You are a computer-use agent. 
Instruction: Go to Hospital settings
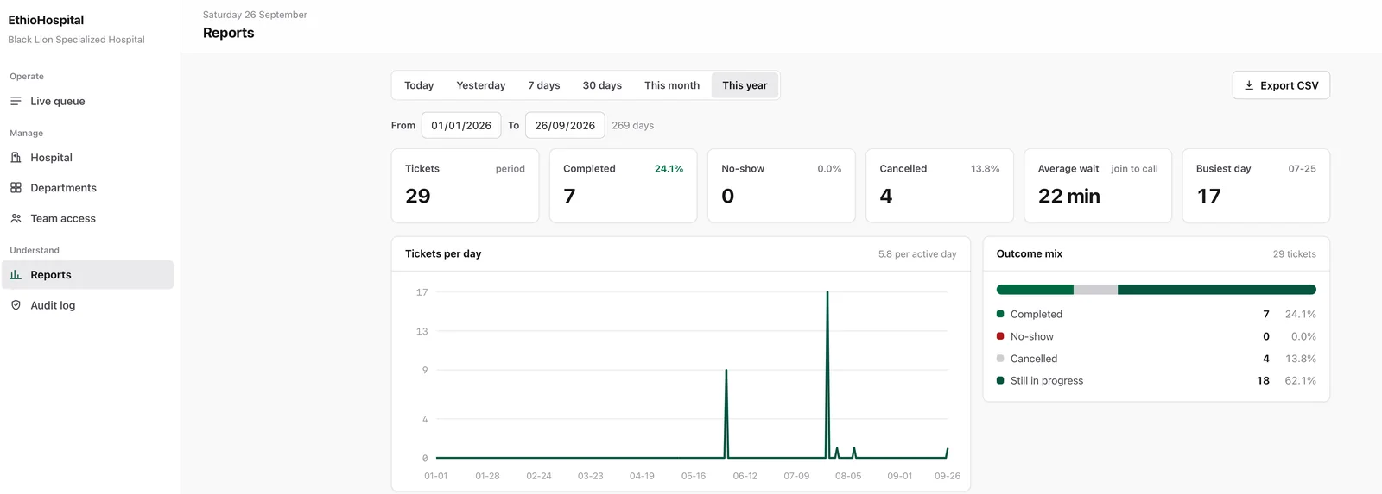click(87, 158)
